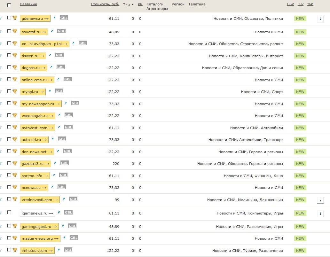
Task: Select the checkbox for the igamenews.ru row
Action: pos(9,212)
